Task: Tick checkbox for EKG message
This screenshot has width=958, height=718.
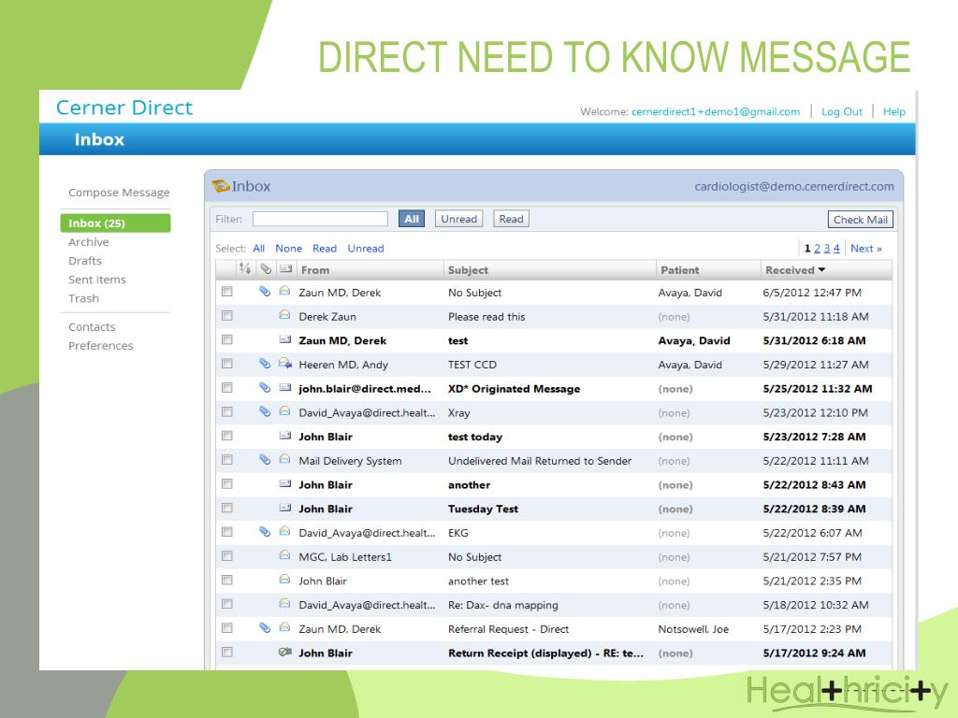Action: tap(227, 532)
